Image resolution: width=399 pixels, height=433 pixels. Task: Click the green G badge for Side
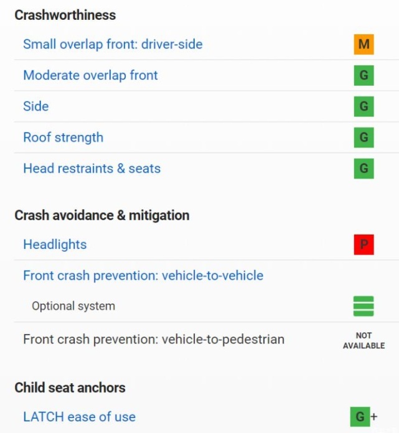tap(364, 106)
